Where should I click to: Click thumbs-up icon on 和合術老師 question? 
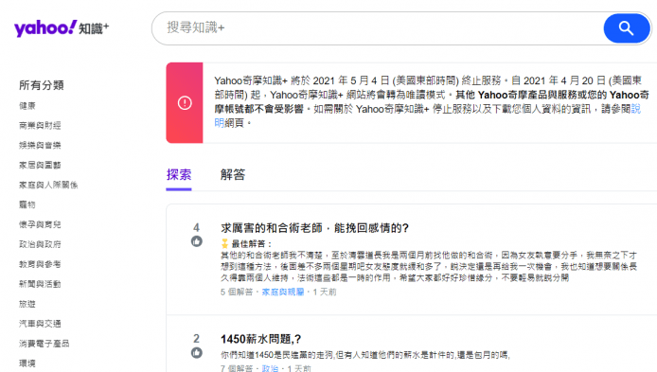(x=197, y=241)
